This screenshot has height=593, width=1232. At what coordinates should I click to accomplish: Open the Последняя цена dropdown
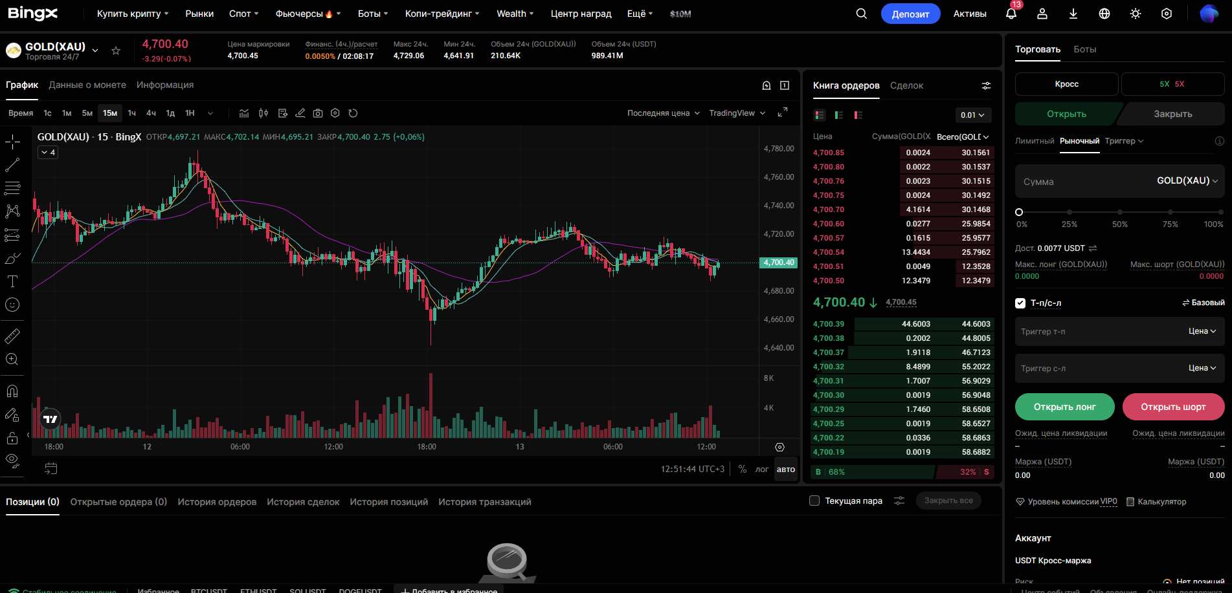tap(664, 113)
